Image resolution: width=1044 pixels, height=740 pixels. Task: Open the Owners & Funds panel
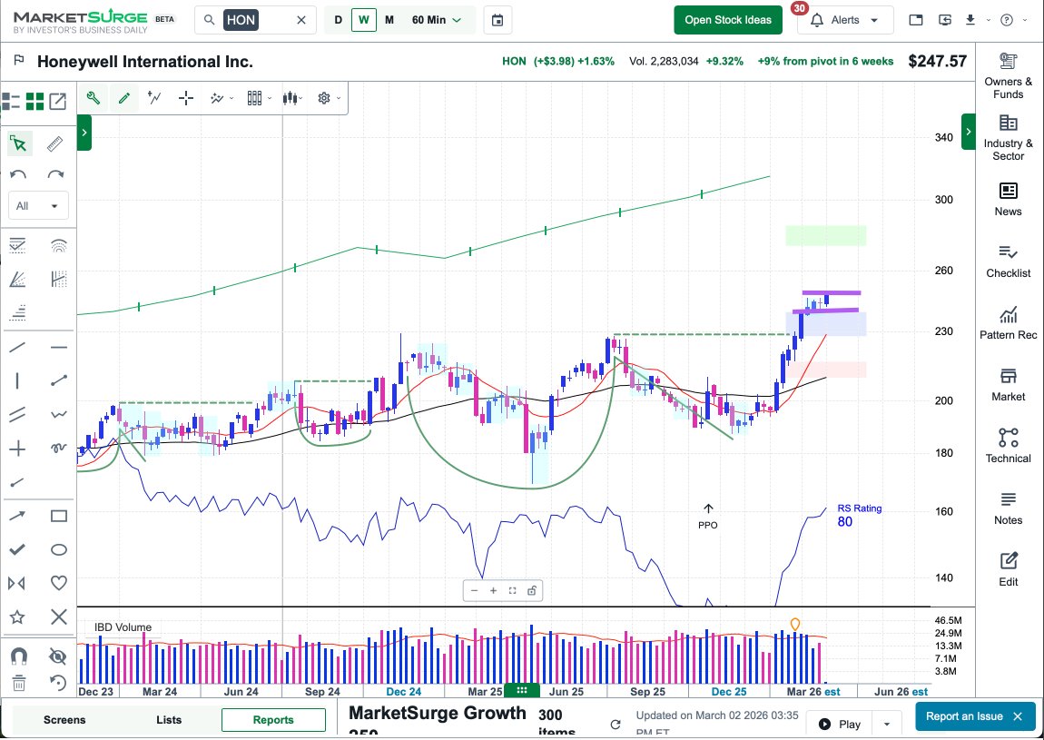(1008, 73)
